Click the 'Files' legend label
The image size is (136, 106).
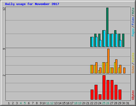pos(133,21)
